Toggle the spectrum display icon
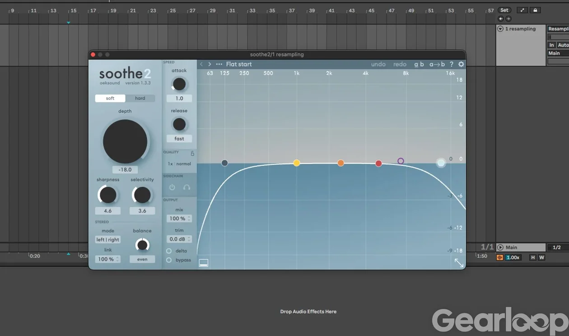569x336 pixels. [x=204, y=263]
